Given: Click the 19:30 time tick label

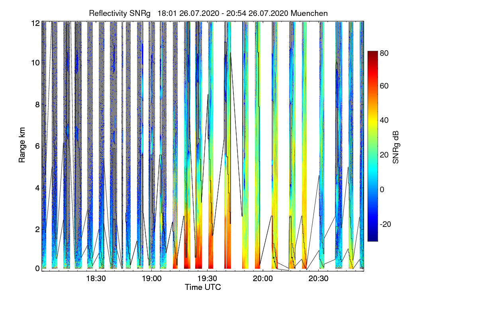Looking at the screenshot, I should [207, 278].
